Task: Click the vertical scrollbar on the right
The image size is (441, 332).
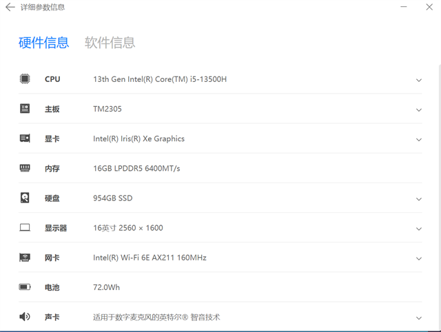Action: click(440, 197)
